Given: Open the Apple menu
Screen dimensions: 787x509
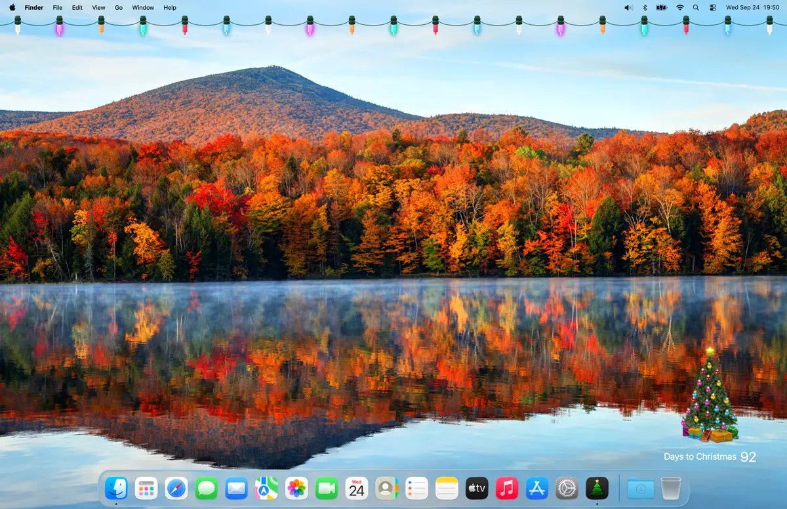Looking at the screenshot, I should [13, 7].
